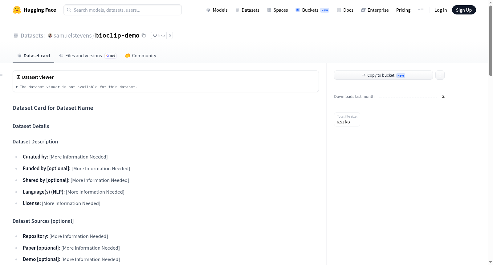This screenshot has width=493, height=265.
Task: Copy dataset name with the copy icon
Action: 144,35
